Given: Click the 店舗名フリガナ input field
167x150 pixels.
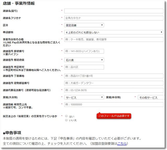Looking at the screenshot, I should 114,18.
